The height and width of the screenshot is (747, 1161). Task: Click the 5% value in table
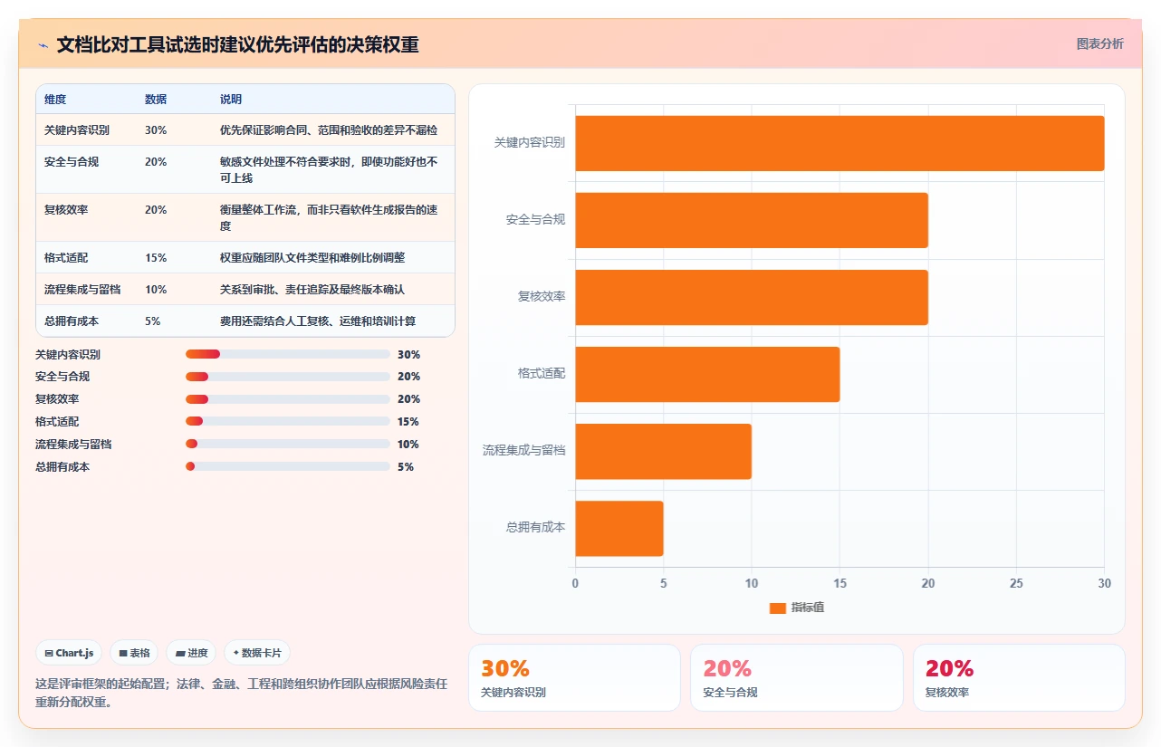pos(153,321)
